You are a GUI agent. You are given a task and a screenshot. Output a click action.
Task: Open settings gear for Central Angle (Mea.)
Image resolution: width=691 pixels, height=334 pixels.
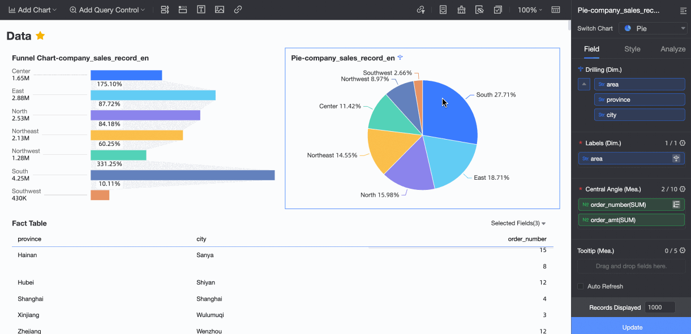[x=683, y=189]
